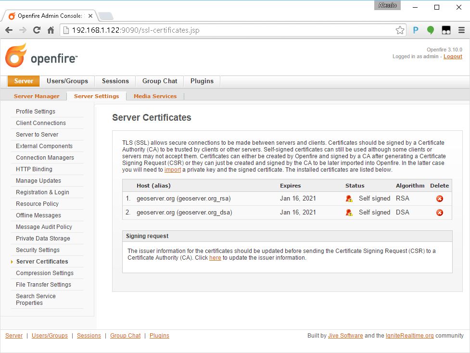This screenshot has width=470, height=353.
Task: Open Media Services sub-tab
Action: click(x=155, y=96)
